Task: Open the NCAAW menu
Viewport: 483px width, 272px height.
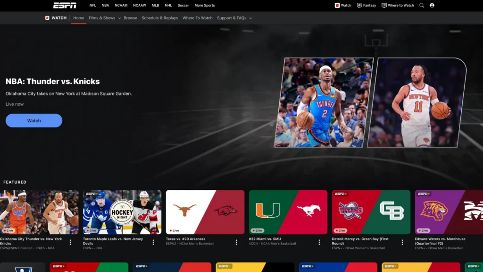Action: coord(140,5)
